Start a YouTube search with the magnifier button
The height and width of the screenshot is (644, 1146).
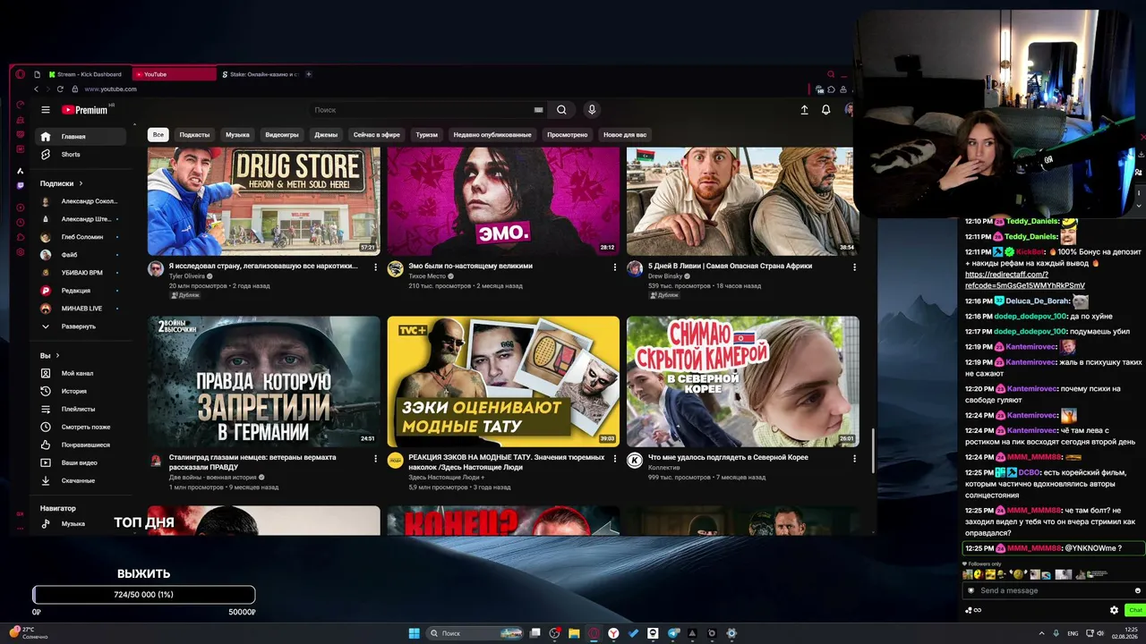coord(561,110)
